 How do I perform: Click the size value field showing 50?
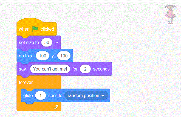pos(47,42)
